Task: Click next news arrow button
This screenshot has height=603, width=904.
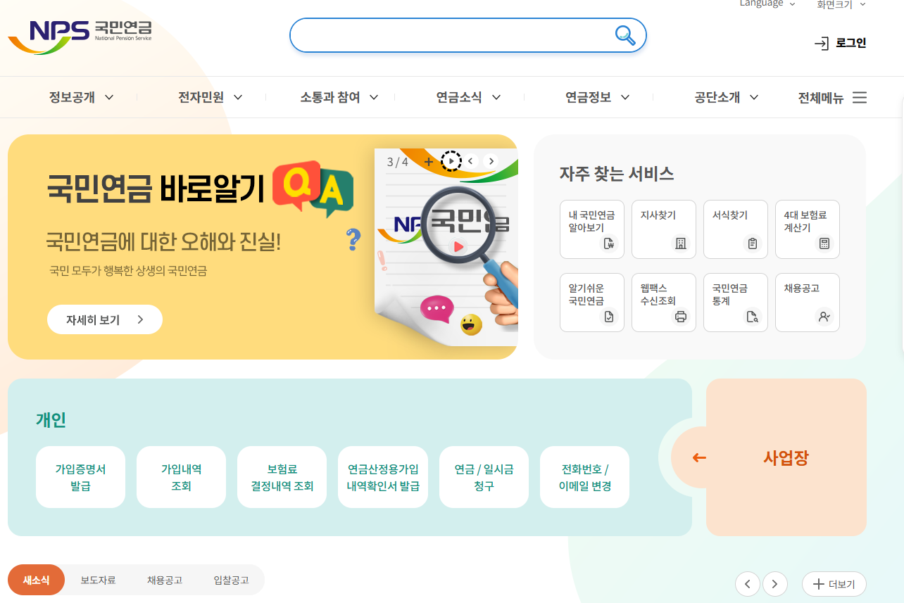Action: (775, 584)
